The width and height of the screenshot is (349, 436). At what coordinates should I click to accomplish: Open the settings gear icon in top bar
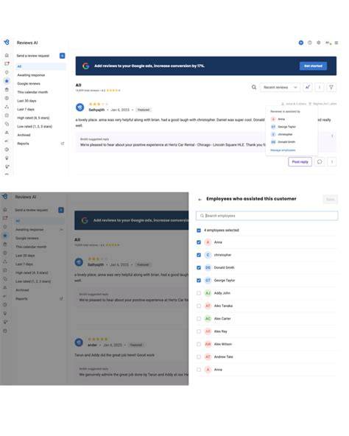318,43
